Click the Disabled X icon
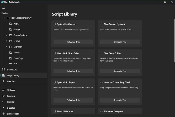Screen dimensions: 175x117 (x=3, y=108)
